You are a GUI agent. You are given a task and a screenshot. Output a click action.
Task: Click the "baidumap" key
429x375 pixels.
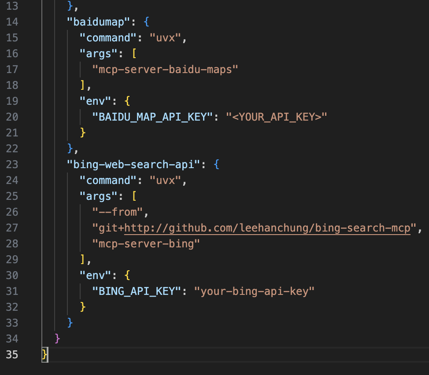click(99, 22)
